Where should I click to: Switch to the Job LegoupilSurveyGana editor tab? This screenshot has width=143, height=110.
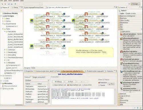point(34,7)
